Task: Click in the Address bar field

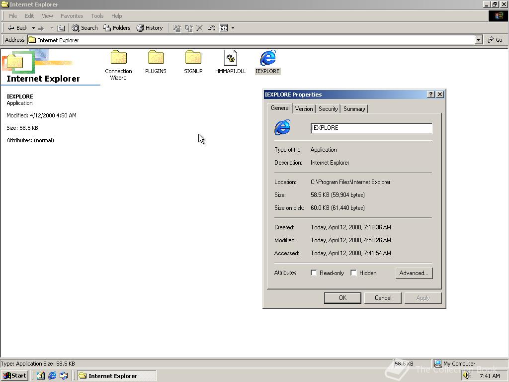Action: [251, 40]
